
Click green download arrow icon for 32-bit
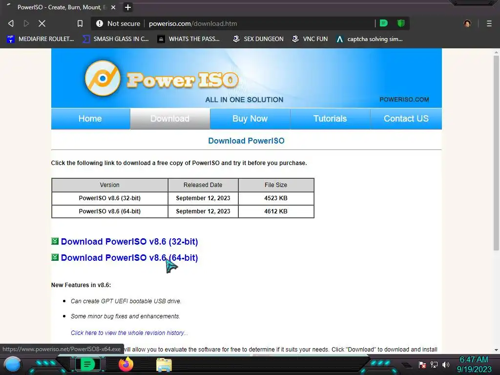(55, 241)
